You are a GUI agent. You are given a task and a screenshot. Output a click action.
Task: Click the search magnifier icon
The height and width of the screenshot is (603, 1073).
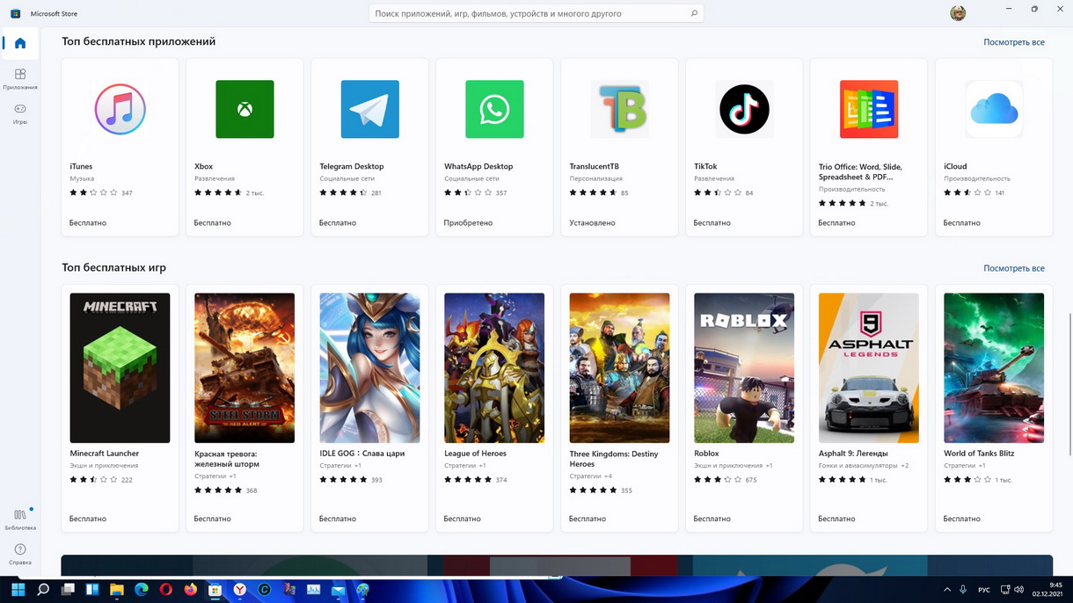tap(694, 13)
